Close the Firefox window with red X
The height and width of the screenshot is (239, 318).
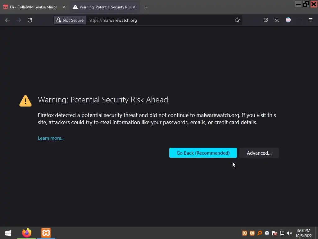[314, 4]
